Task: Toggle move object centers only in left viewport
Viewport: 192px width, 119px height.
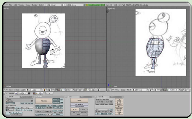Action: (53, 90)
